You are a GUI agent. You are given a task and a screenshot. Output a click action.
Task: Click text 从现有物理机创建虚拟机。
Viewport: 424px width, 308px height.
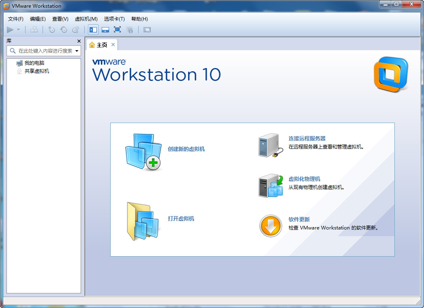pyautogui.click(x=316, y=187)
